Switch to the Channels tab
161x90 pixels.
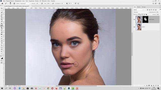pos(139,7)
